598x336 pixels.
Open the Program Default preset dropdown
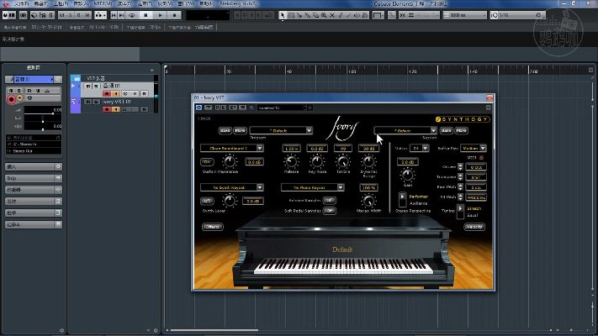(x=282, y=131)
